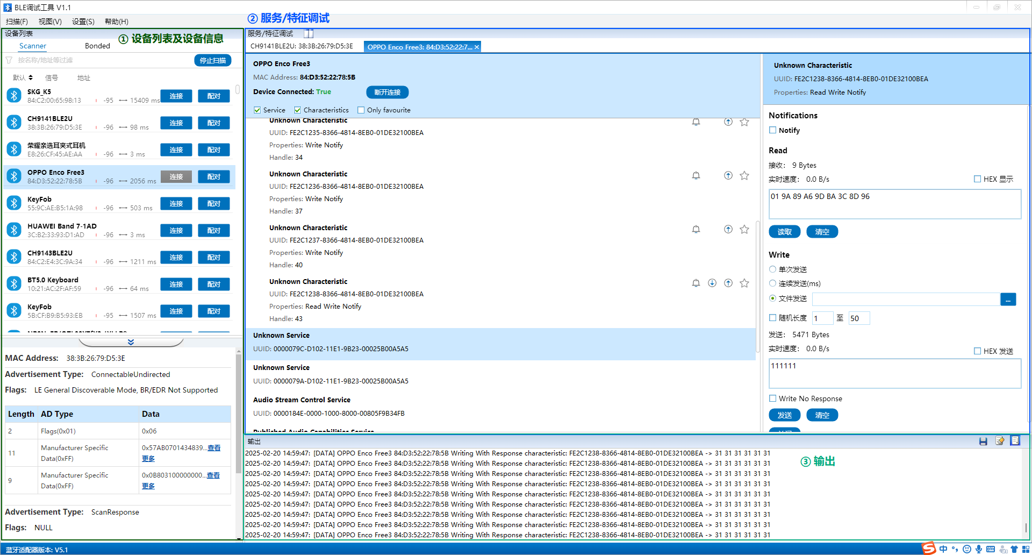The height and width of the screenshot is (555, 1032).
Task: Click the read download arrow on FE2C1238
Action: pyautogui.click(x=712, y=282)
